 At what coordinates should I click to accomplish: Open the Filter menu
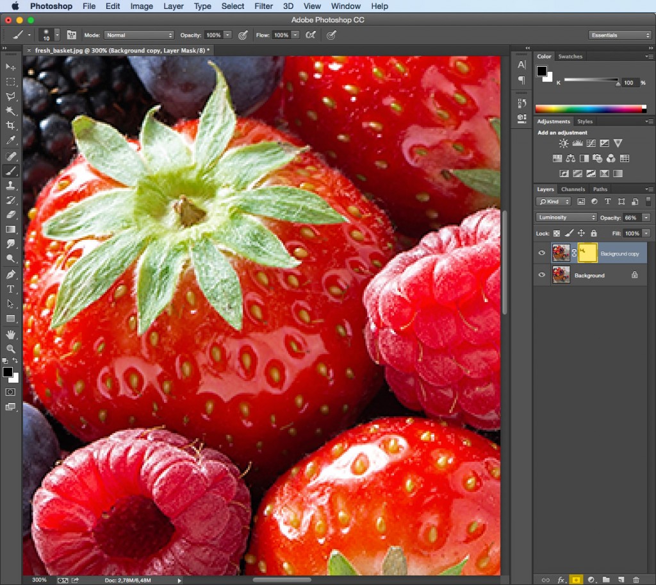pos(263,6)
